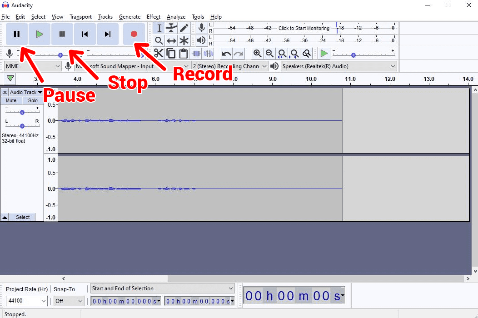Image resolution: width=478 pixels, height=318 pixels.
Task: Open the MME audio host dropdown
Action: 32,66
